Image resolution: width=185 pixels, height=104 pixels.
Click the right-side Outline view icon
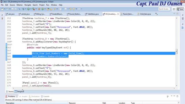[x=183, y=28]
